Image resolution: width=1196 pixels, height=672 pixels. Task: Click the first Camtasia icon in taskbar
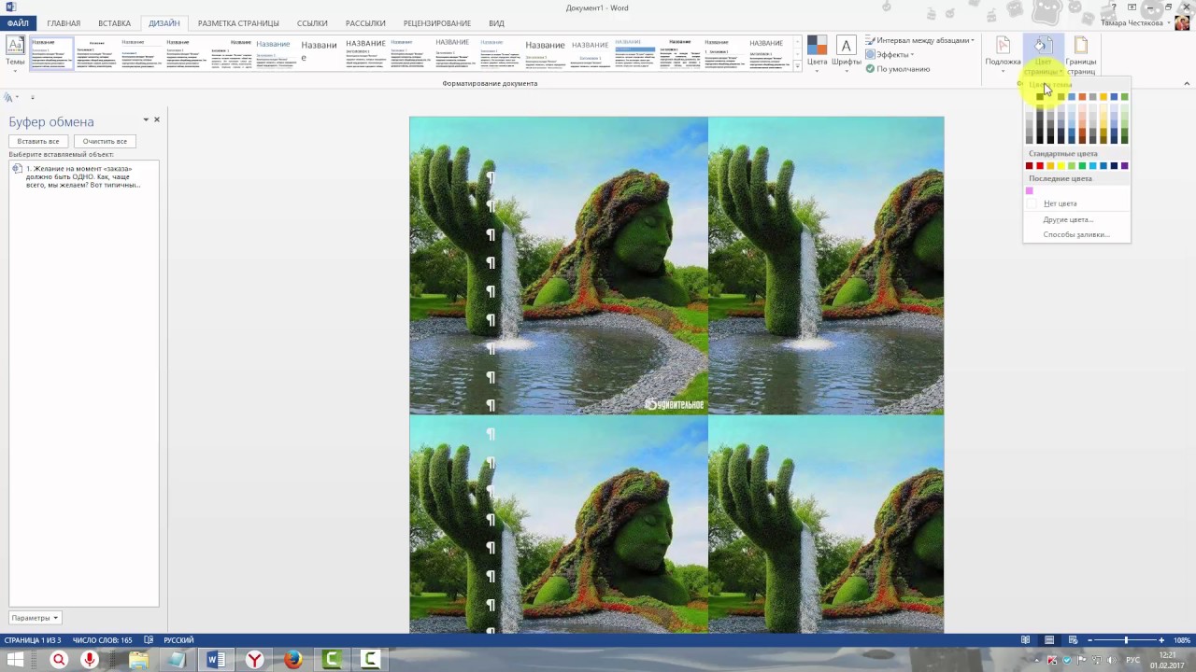[332, 660]
